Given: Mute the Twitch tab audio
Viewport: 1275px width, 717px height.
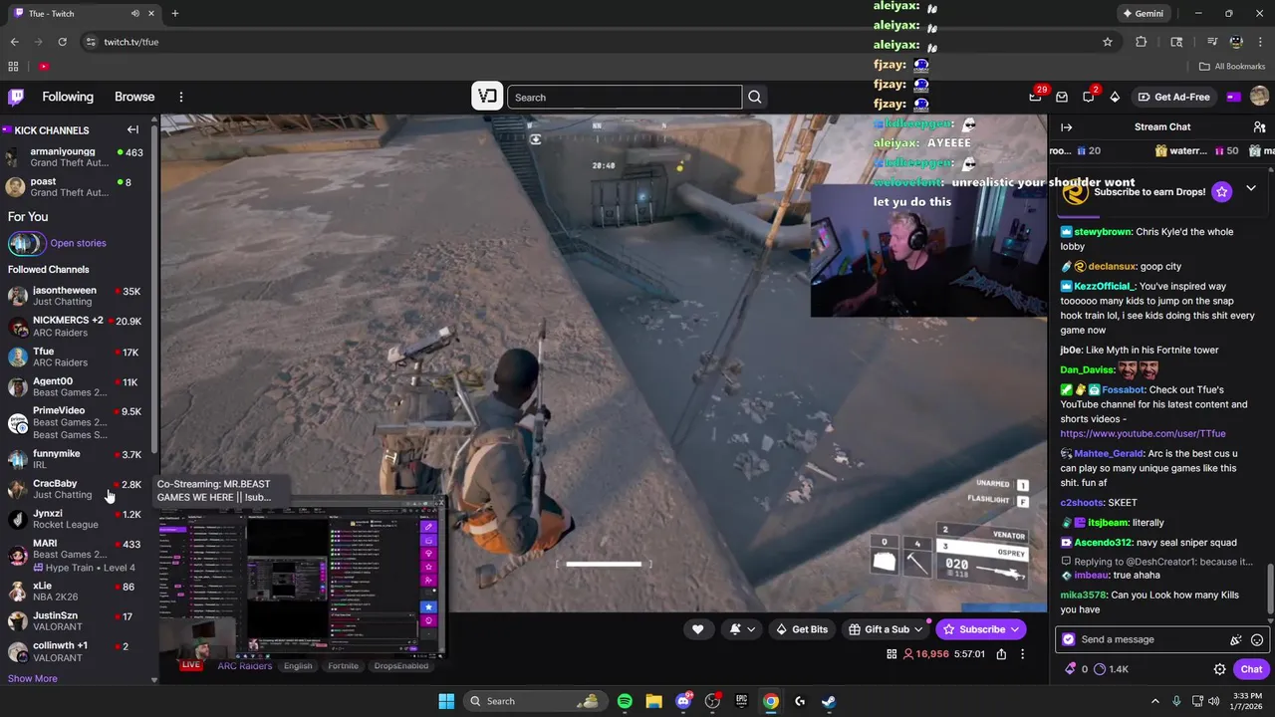Looking at the screenshot, I should (x=135, y=14).
